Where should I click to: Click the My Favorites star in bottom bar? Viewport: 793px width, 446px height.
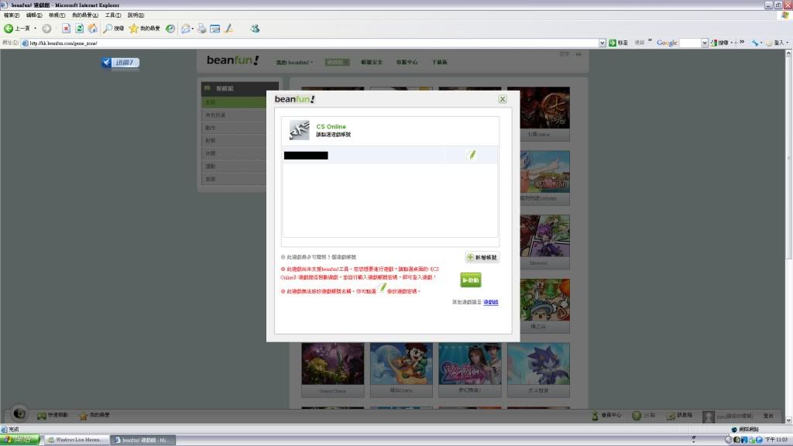point(83,415)
